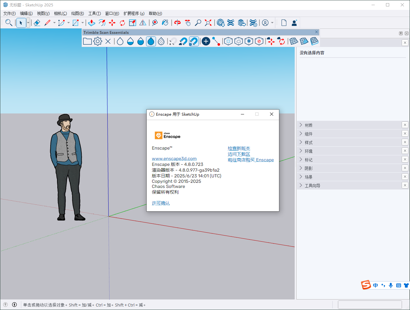410x310 pixels.
Task: Select the Tape Measure tool
Action: (155, 23)
